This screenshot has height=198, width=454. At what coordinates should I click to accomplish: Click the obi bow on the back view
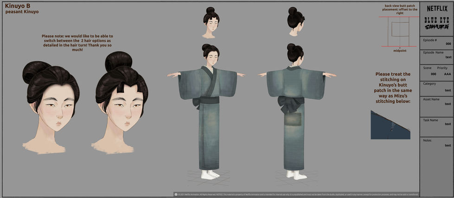coord(291,105)
